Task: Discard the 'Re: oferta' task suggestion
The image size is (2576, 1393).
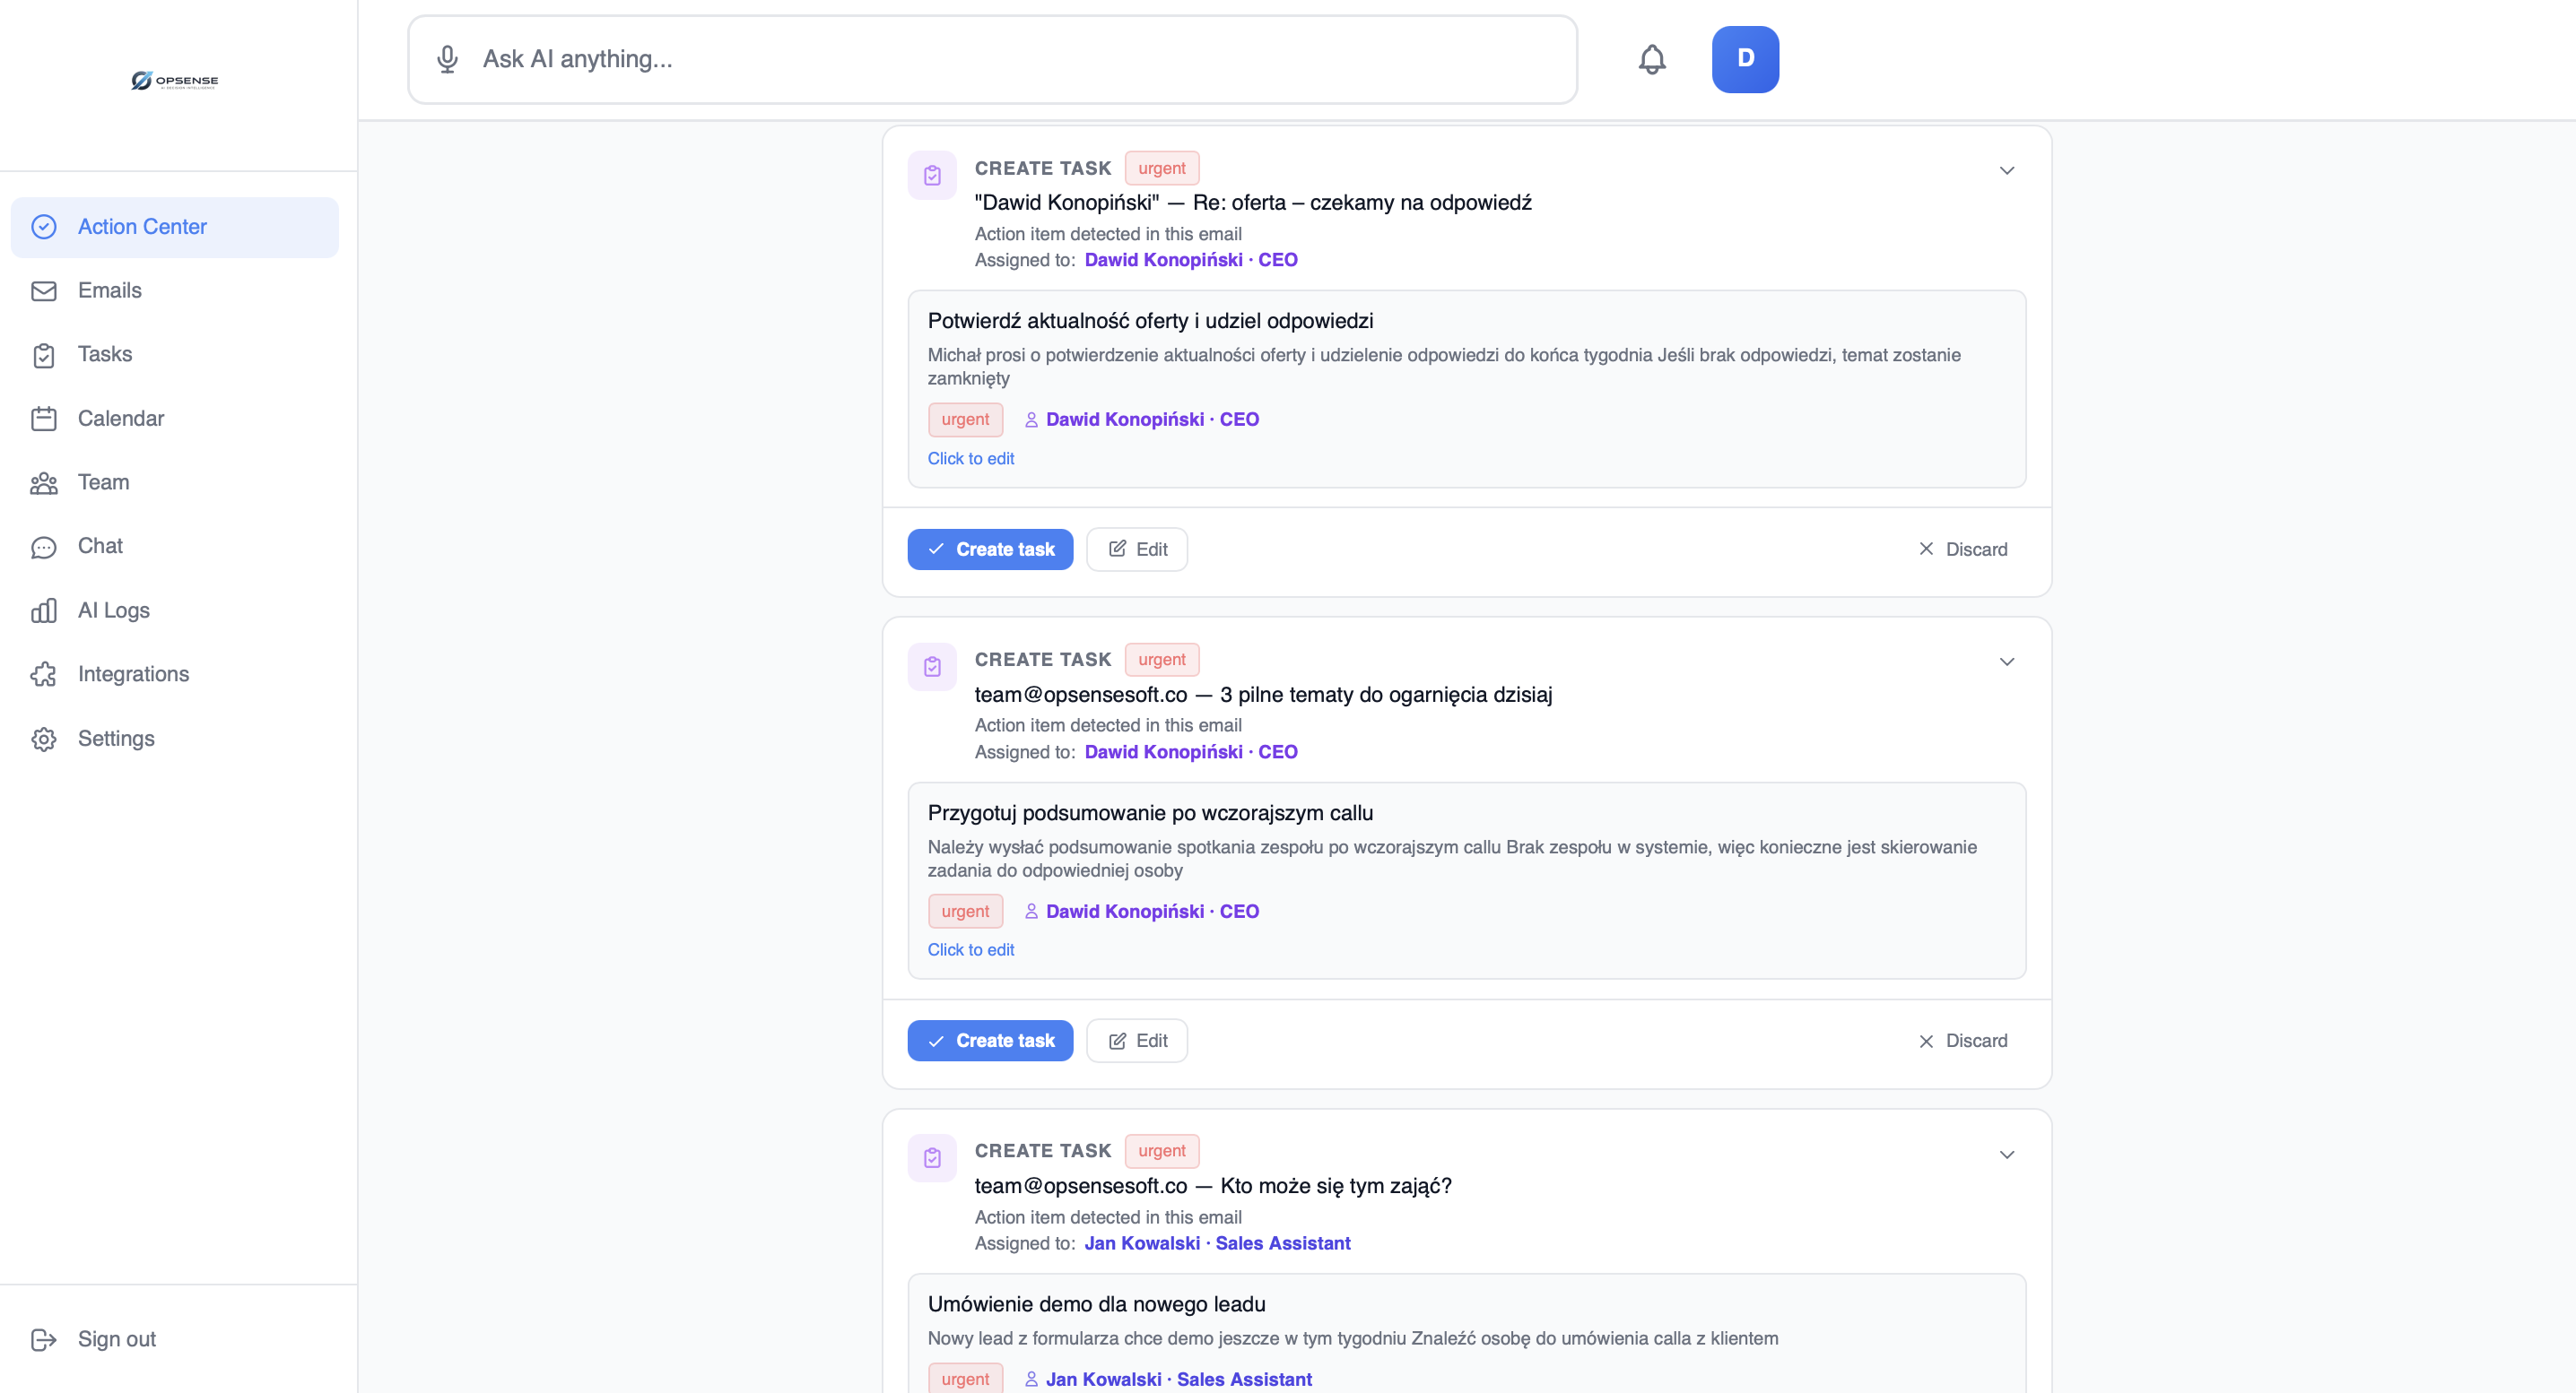Action: click(x=1962, y=549)
